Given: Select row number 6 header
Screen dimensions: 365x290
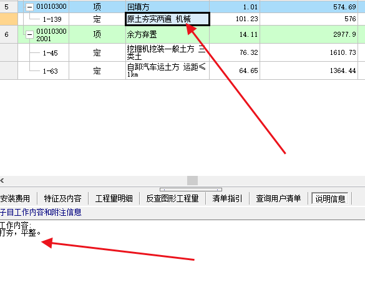Looking at the screenshot, I should click(x=9, y=34).
